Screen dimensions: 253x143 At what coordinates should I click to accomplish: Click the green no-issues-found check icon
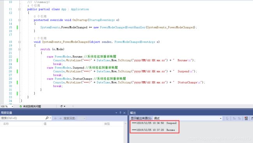[21, 106]
